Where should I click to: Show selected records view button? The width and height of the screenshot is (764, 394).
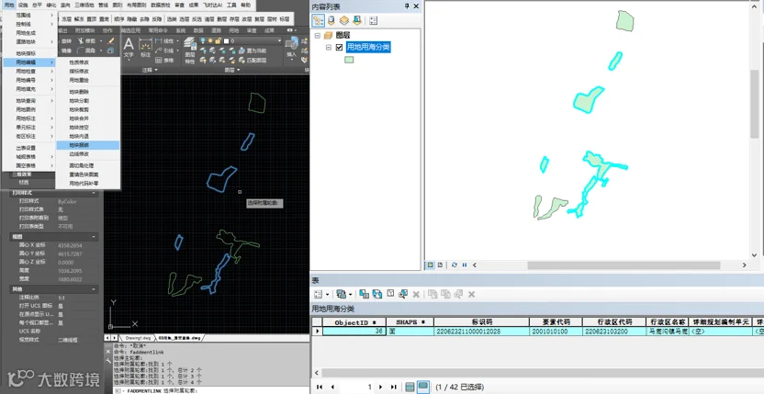point(423,387)
